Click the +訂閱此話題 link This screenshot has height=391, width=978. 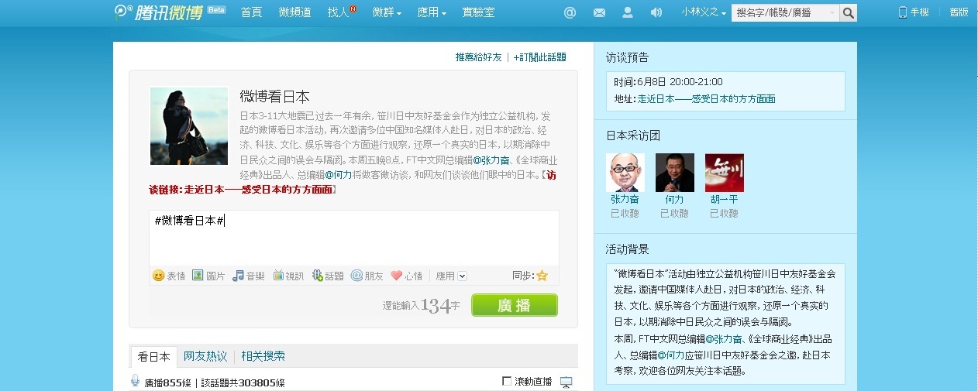[539, 57]
